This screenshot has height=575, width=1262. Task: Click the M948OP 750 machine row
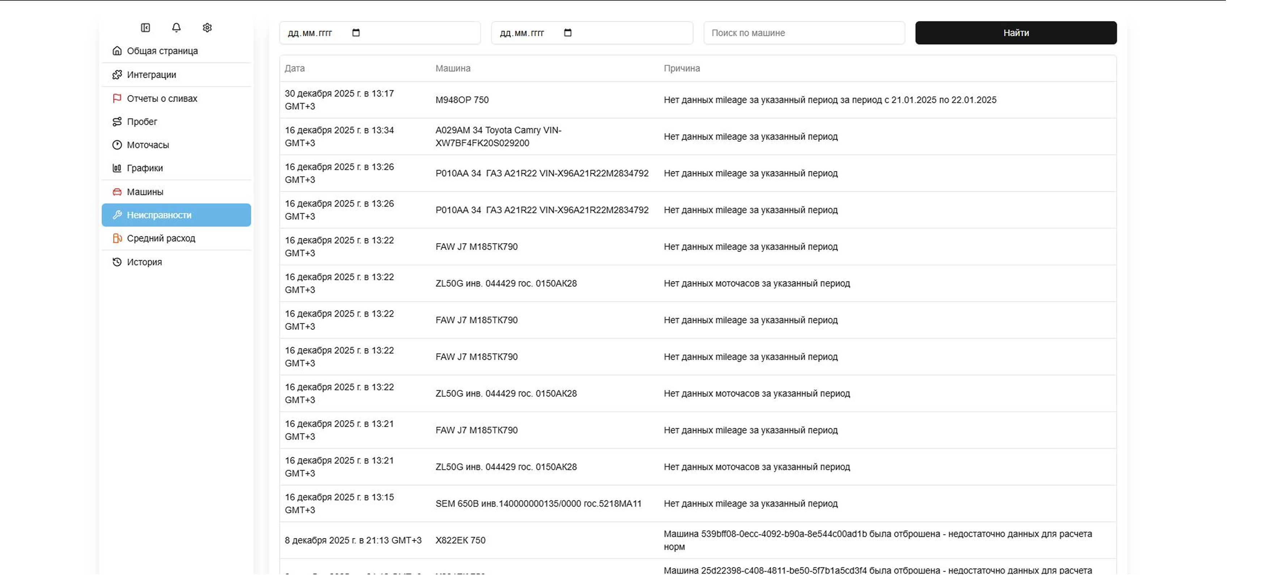461,100
